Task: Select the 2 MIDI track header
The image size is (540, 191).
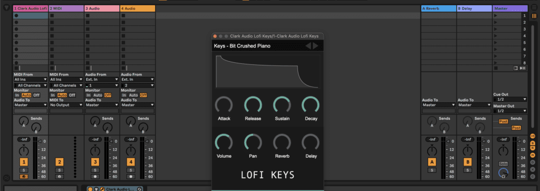Action: (66, 8)
